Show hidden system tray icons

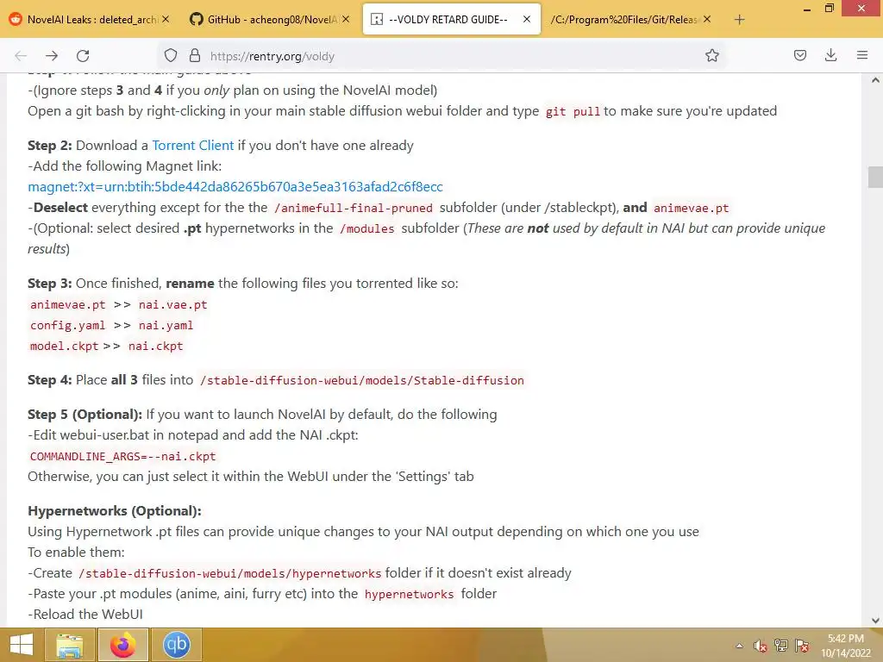point(739,646)
